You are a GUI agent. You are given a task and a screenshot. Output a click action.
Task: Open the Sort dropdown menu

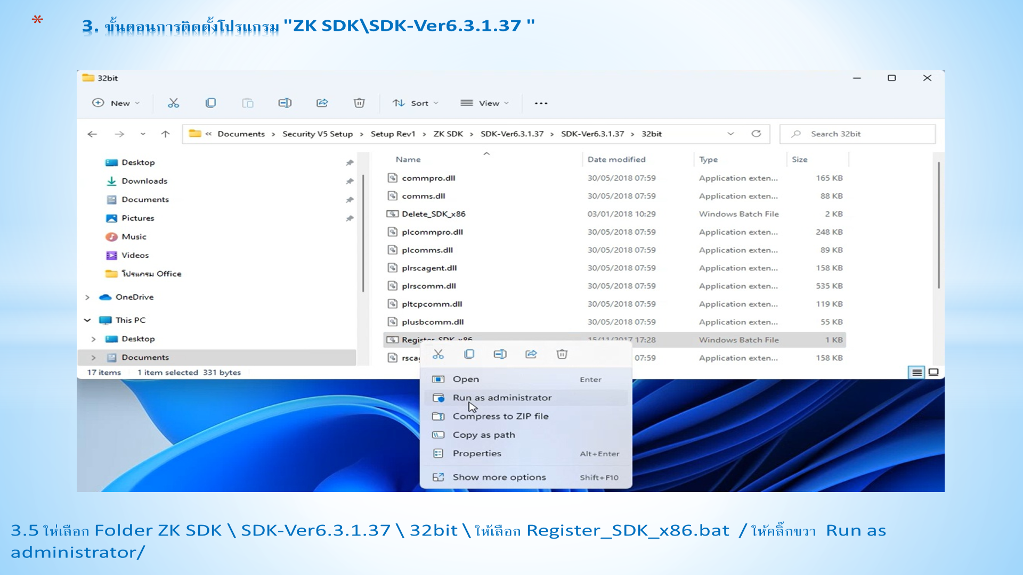tap(416, 103)
